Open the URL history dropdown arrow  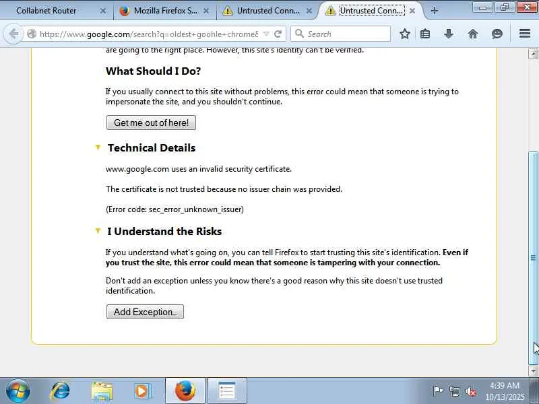pos(266,34)
